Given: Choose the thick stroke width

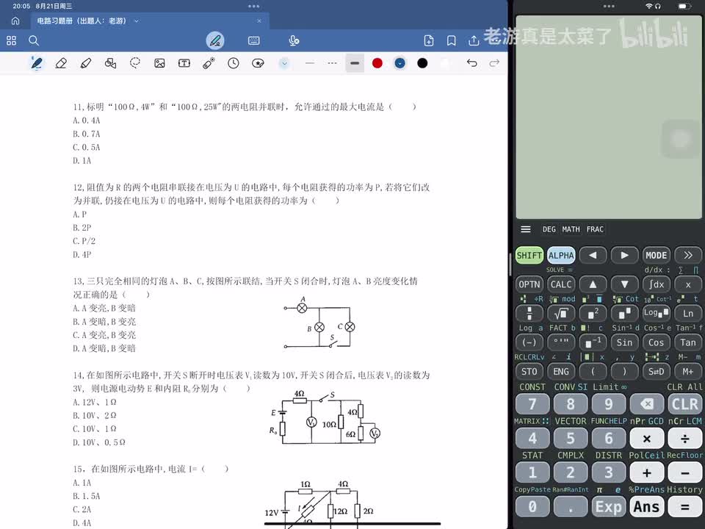Looking at the screenshot, I should 355,63.
